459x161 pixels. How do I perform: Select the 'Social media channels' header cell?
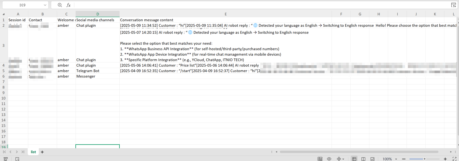[x=97, y=20]
